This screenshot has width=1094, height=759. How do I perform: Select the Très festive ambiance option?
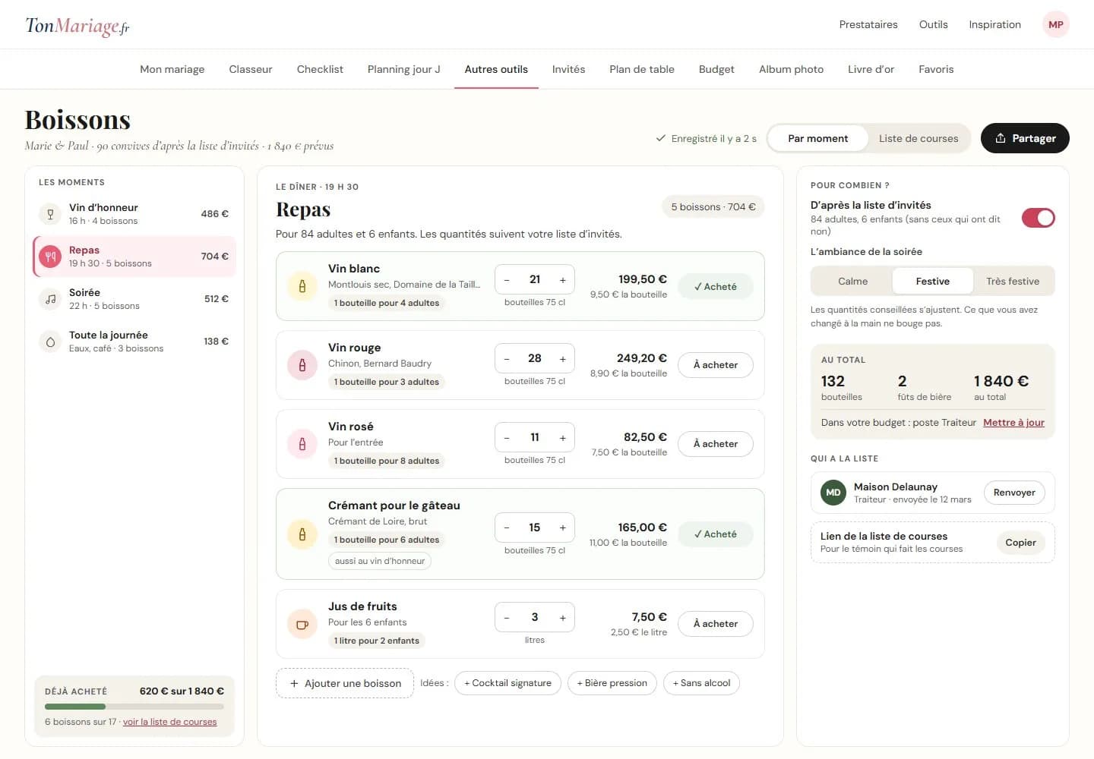tap(1013, 281)
